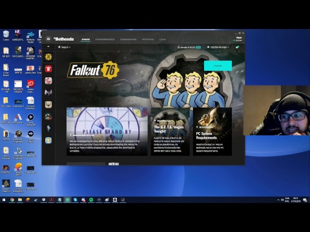Open the blue Skype taskbar icon
The image size is (310, 232).
pos(76,200)
